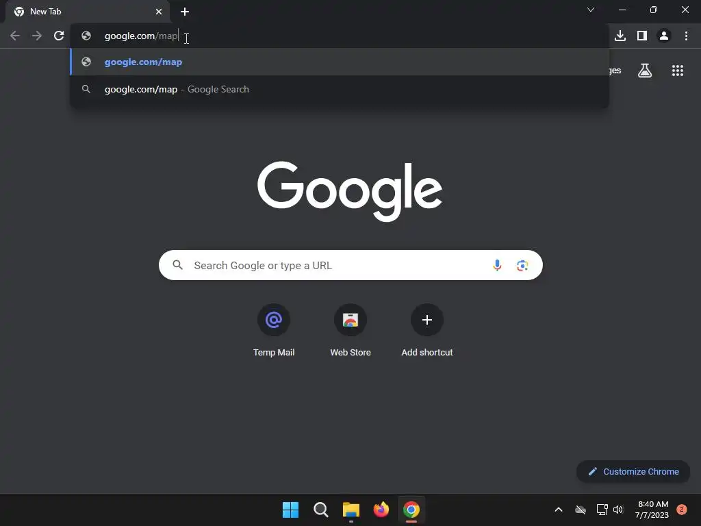This screenshot has width=701, height=526.
Task: Open Chrome's three-dot menu
Action: point(686,36)
